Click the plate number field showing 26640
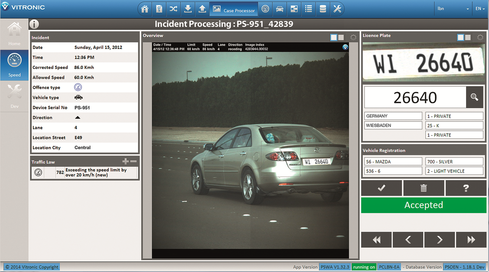The height and width of the screenshot is (272, 489). click(415, 97)
